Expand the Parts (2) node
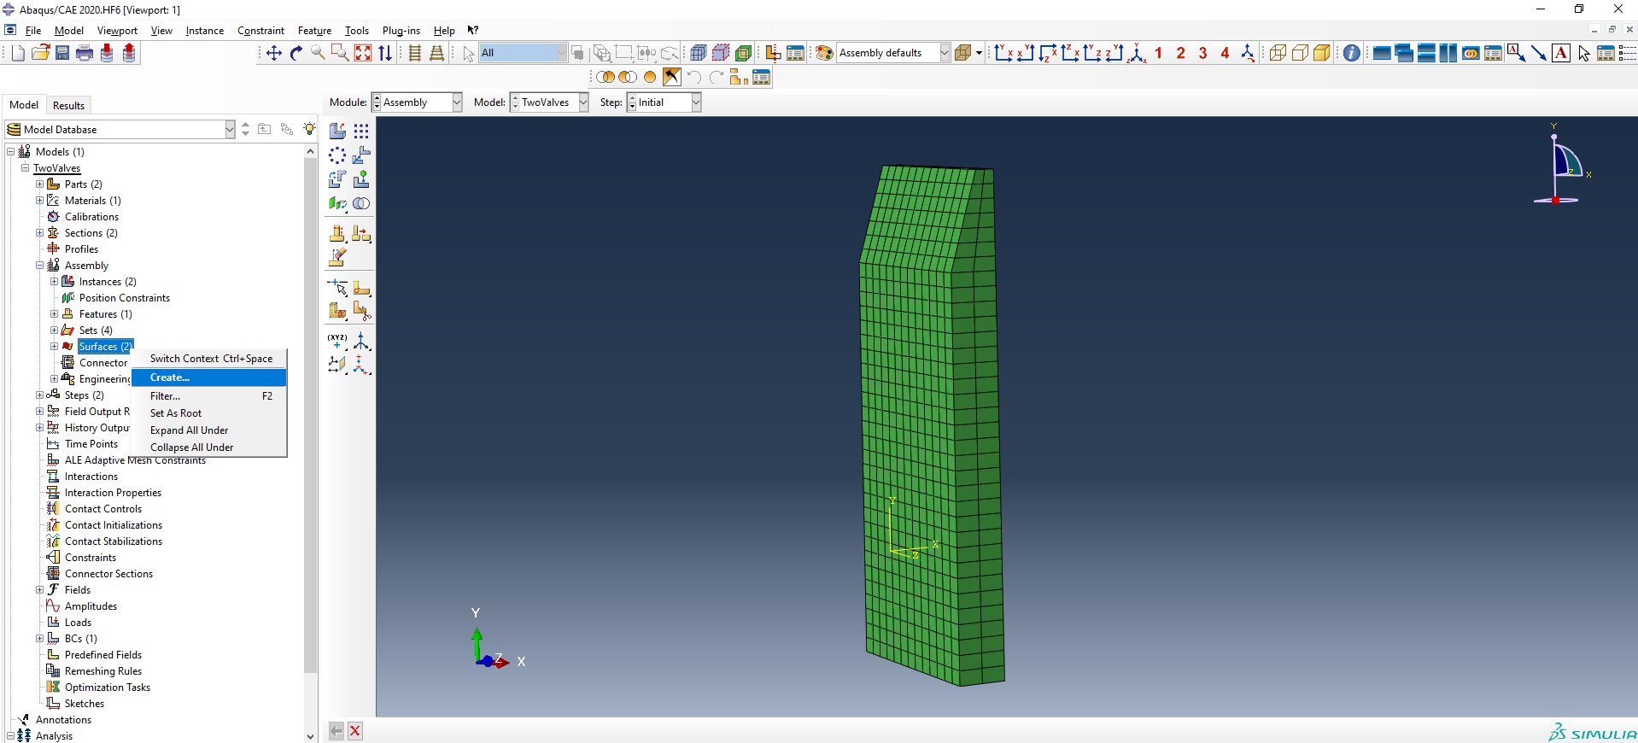The width and height of the screenshot is (1638, 743). click(39, 184)
